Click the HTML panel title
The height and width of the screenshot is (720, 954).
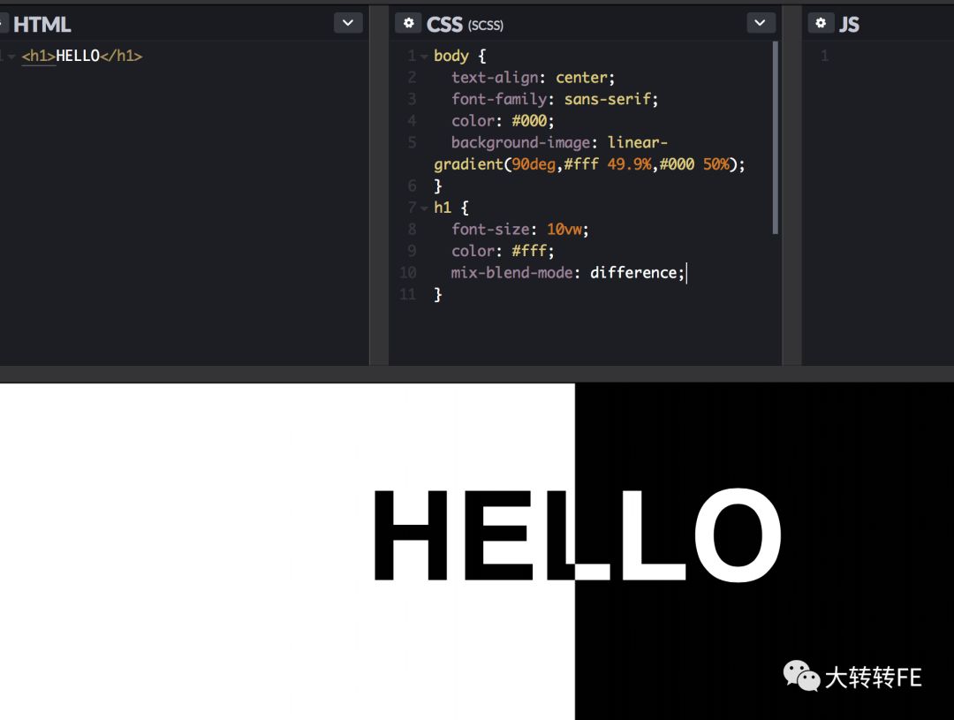[x=42, y=25]
